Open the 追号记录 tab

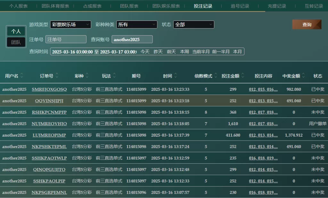[240, 6]
